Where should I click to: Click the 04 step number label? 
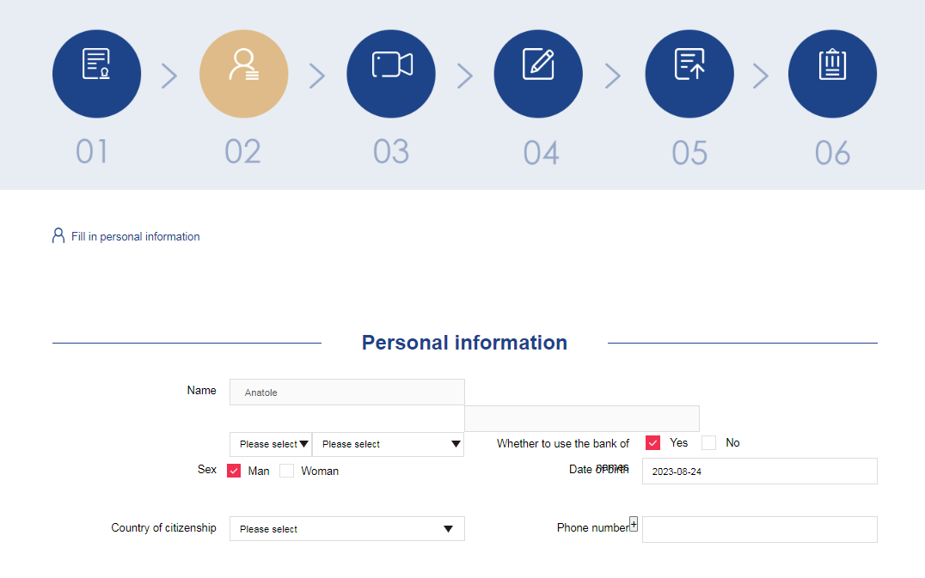click(x=541, y=153)
